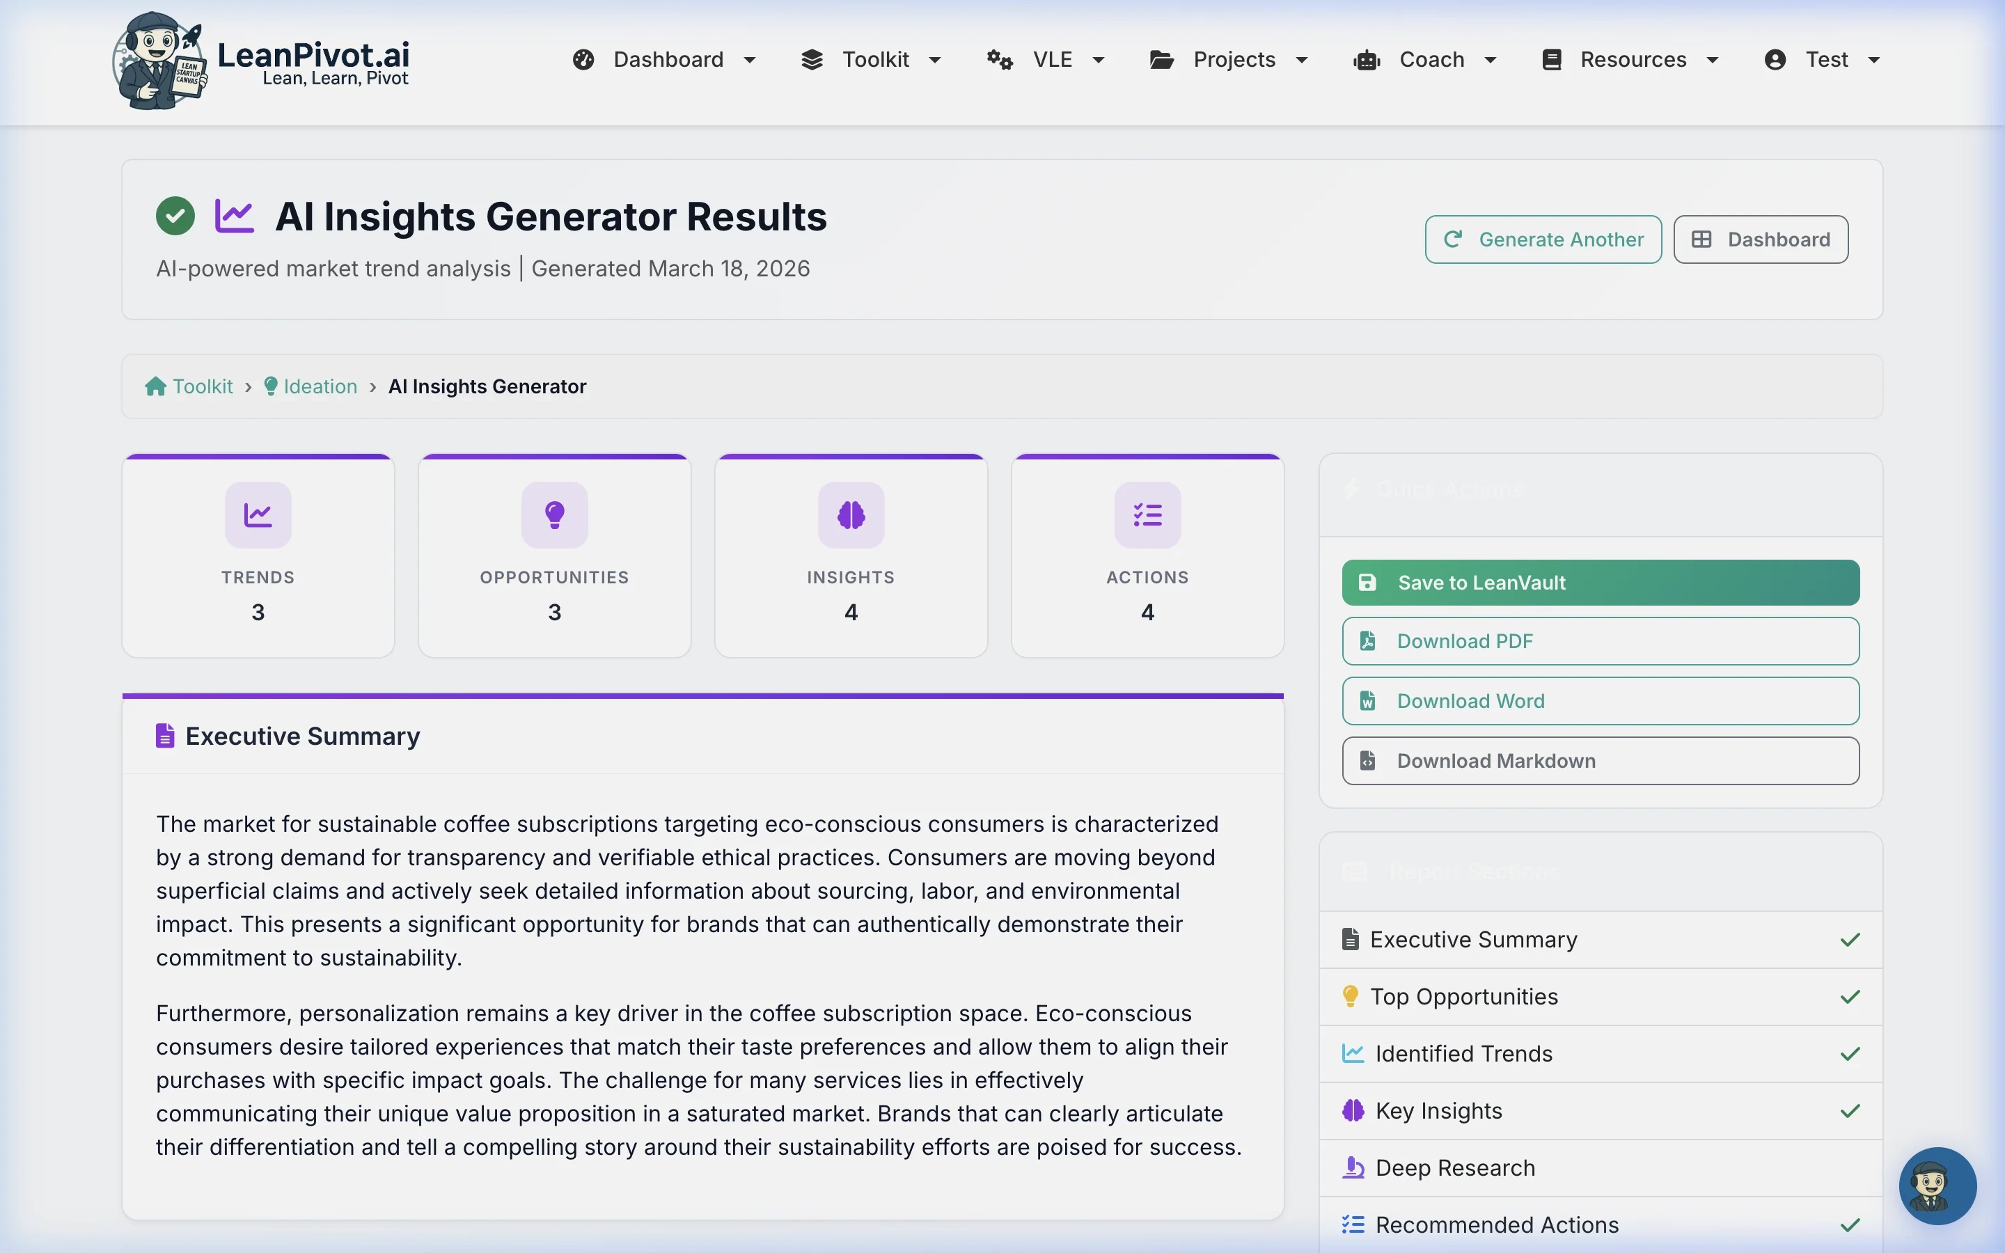The image size is (2005, 1253).
Task: Click the Generate Another button
Action: 1542,239
